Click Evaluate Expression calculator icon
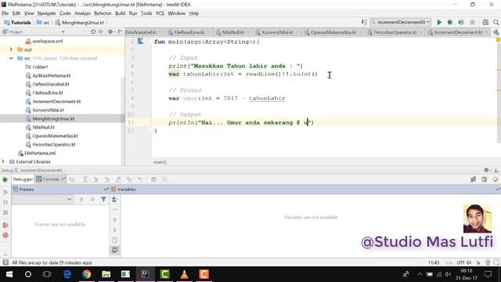This screenshot has height=282, width=501. [x=153, y=179]
